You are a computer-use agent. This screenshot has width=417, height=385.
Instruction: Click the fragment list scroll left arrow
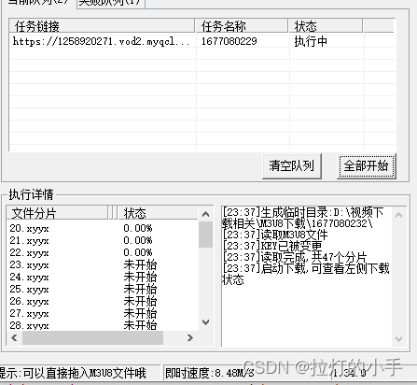[x=14, y=337]
